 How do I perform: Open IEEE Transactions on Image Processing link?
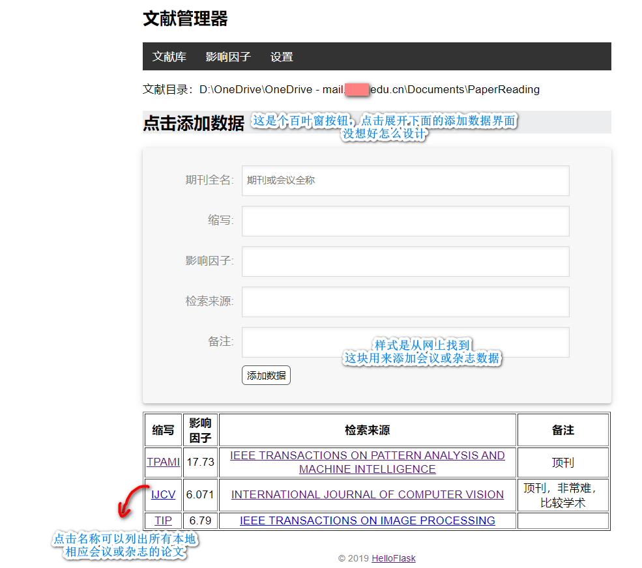pyautogui.click(x=367, y=520)
